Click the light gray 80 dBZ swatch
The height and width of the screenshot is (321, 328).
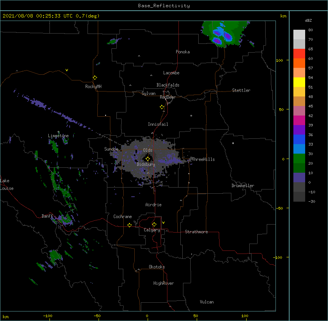tap(299, 35)
